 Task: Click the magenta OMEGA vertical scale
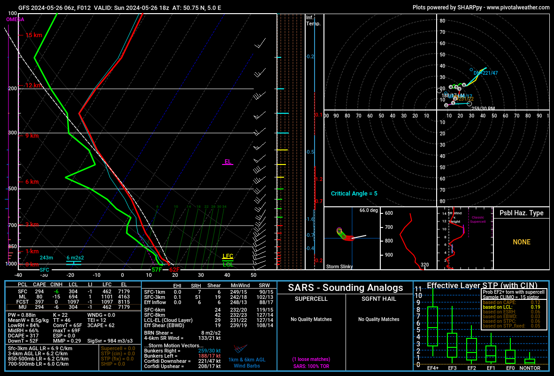tap(8, 141)
